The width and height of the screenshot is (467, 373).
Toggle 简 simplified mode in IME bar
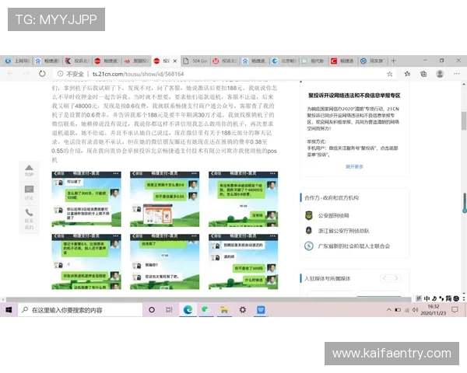448,298
